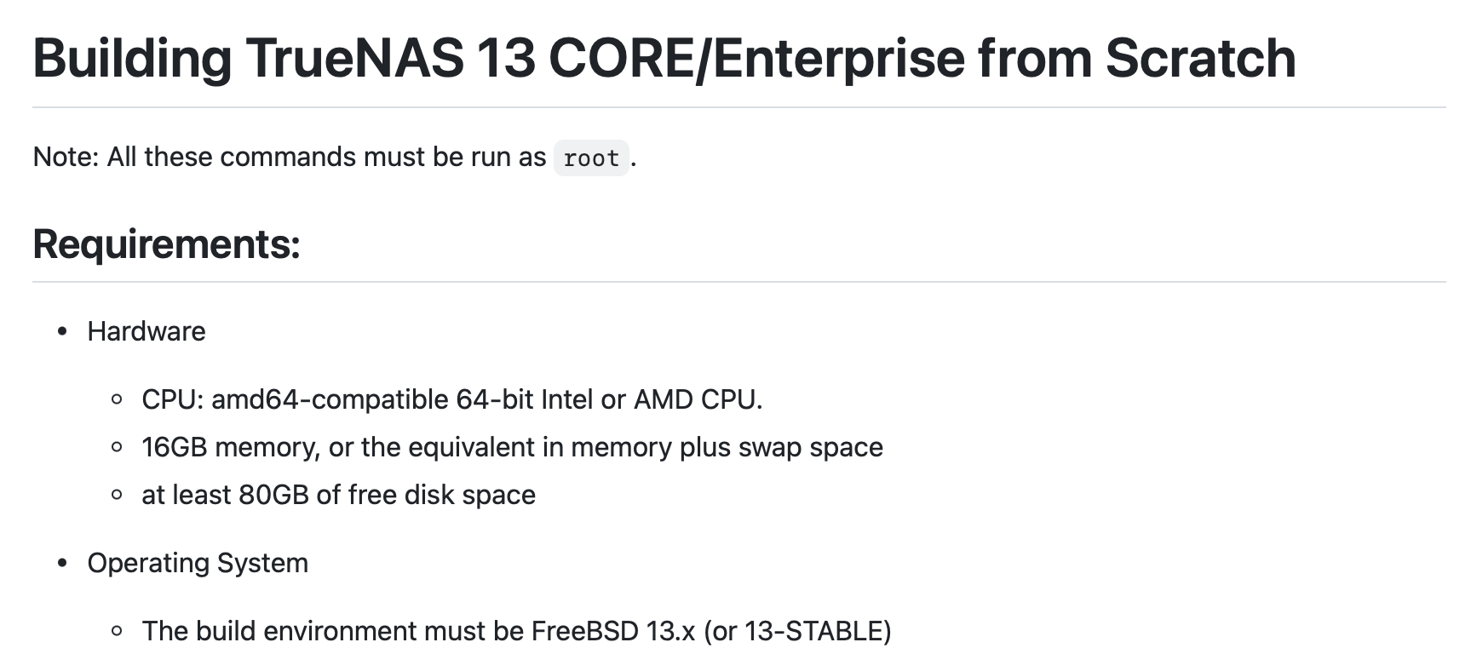The image size is (1477, 671).
Task: Click "free disk space" text
Action: (x=441, y=495)
